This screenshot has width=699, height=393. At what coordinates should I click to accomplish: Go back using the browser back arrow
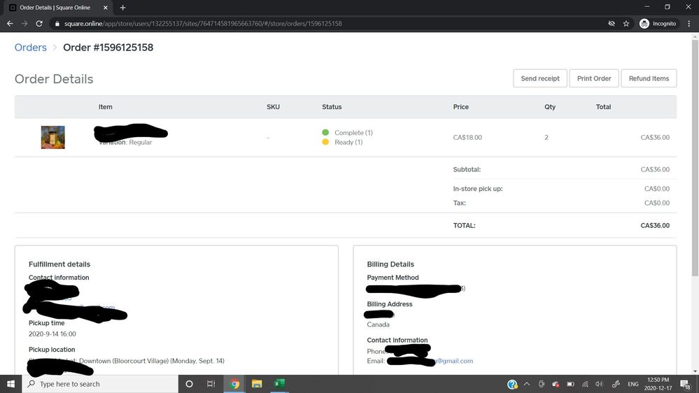point(10,23)
